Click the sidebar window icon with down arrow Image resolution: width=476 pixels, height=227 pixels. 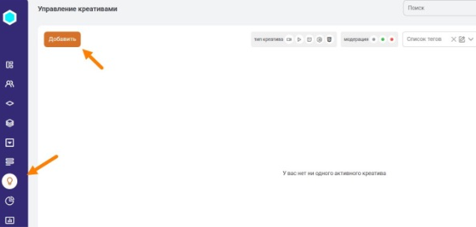pyautogui.click(x=10, y=142)
